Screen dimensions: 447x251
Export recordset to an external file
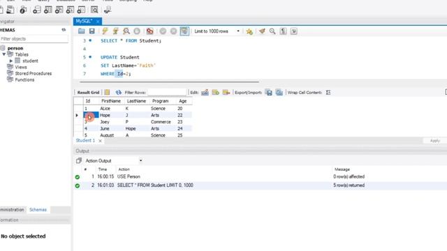(x=269, y=92)
